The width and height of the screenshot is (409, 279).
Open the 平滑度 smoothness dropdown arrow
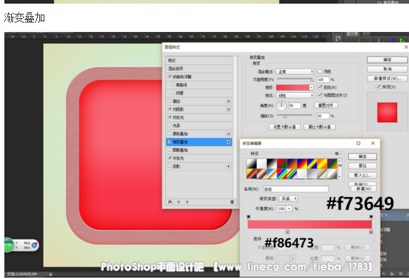(289, 209)
